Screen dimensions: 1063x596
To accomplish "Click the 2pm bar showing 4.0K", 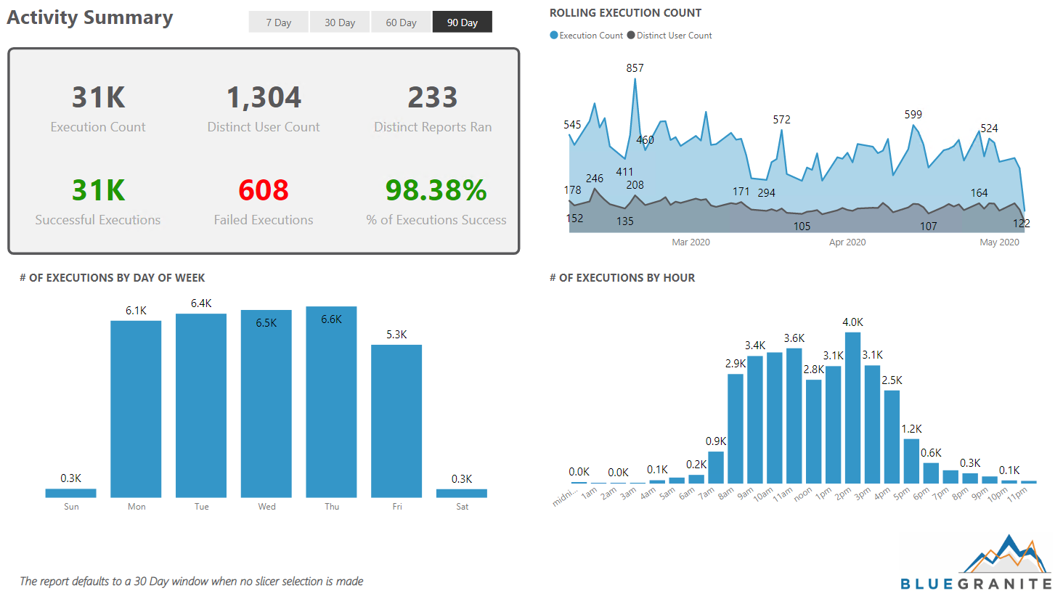I will click(853, 408).
